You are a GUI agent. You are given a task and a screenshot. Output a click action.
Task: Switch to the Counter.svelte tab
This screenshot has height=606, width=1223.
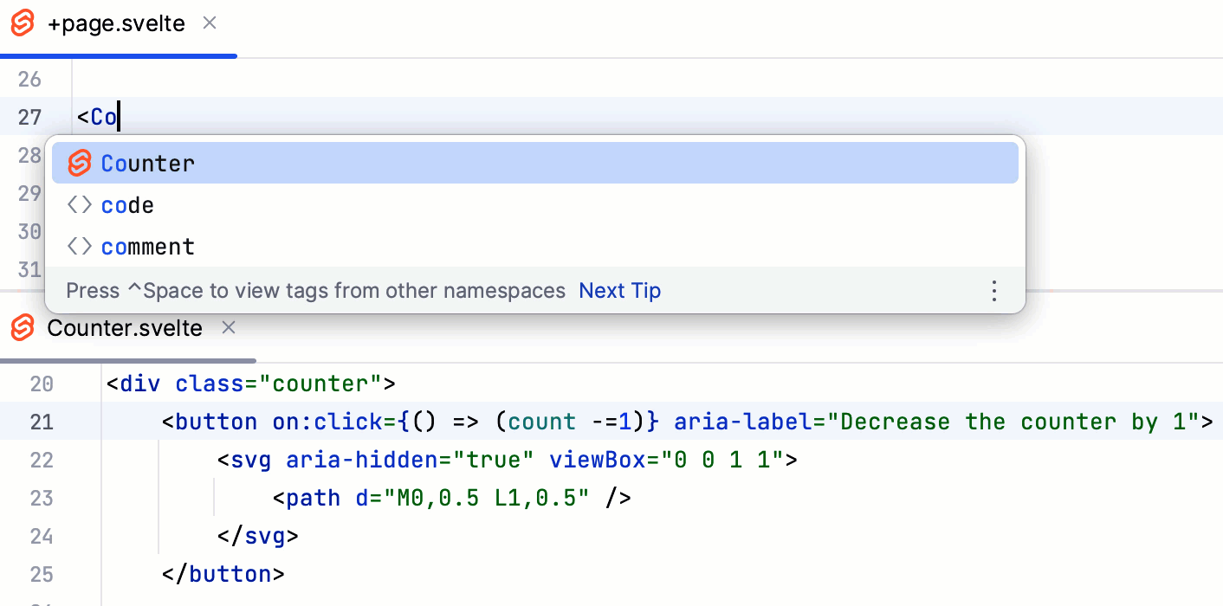point(125,329)
